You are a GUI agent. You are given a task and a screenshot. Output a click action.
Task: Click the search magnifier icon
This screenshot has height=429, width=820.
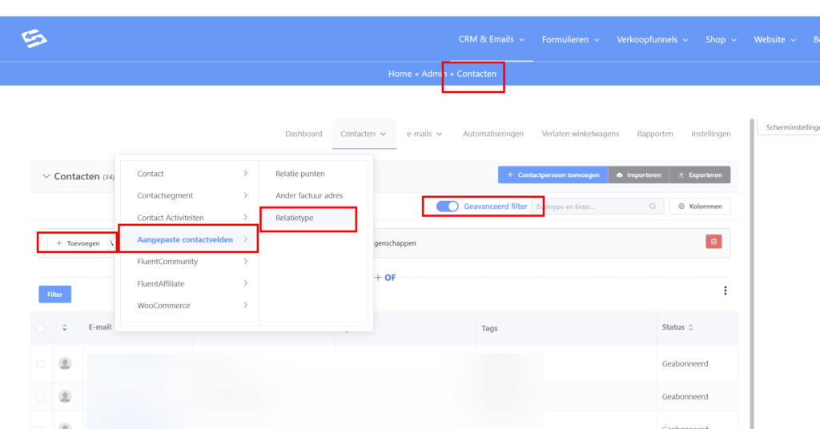[x=653, y=206]
